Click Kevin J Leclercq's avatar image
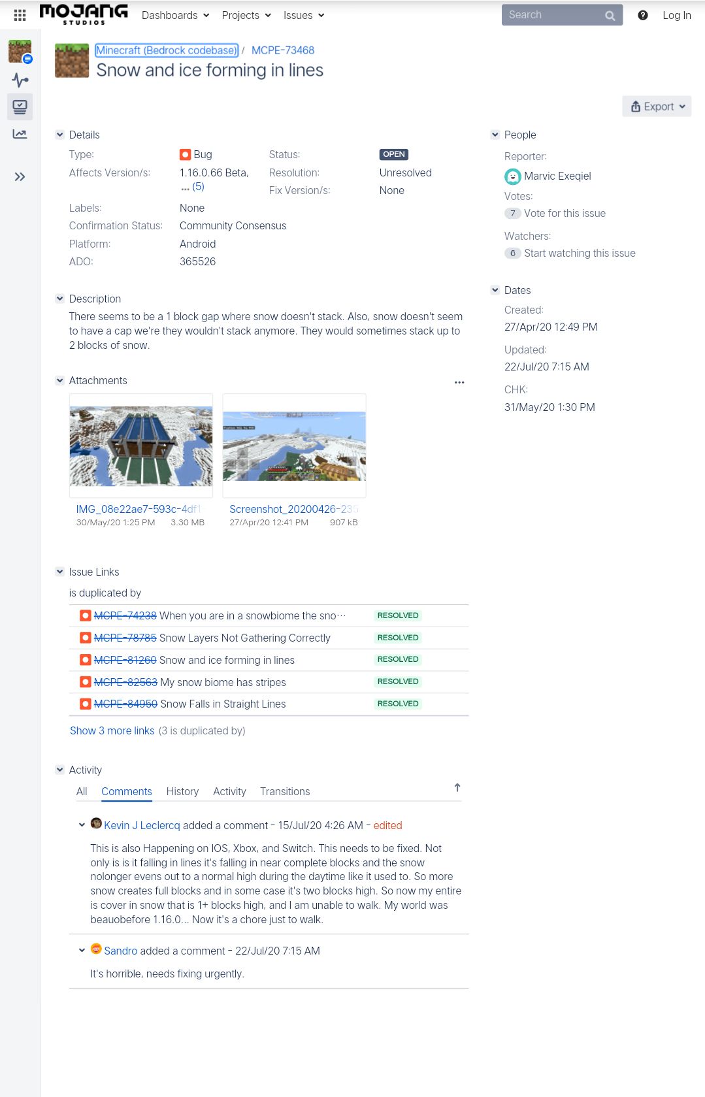This screenshot has width=705, height=1097. [x=96, y=823]
